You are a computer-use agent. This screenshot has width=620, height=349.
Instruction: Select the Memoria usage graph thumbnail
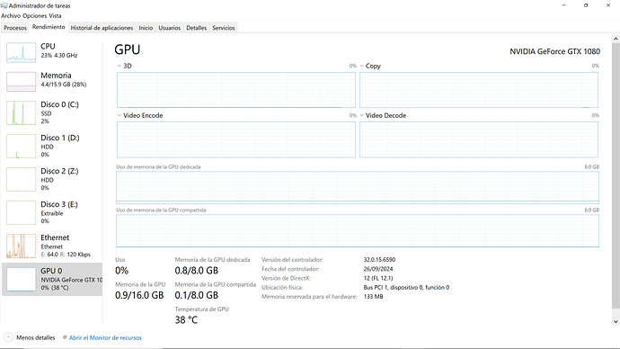coord(21,82)
